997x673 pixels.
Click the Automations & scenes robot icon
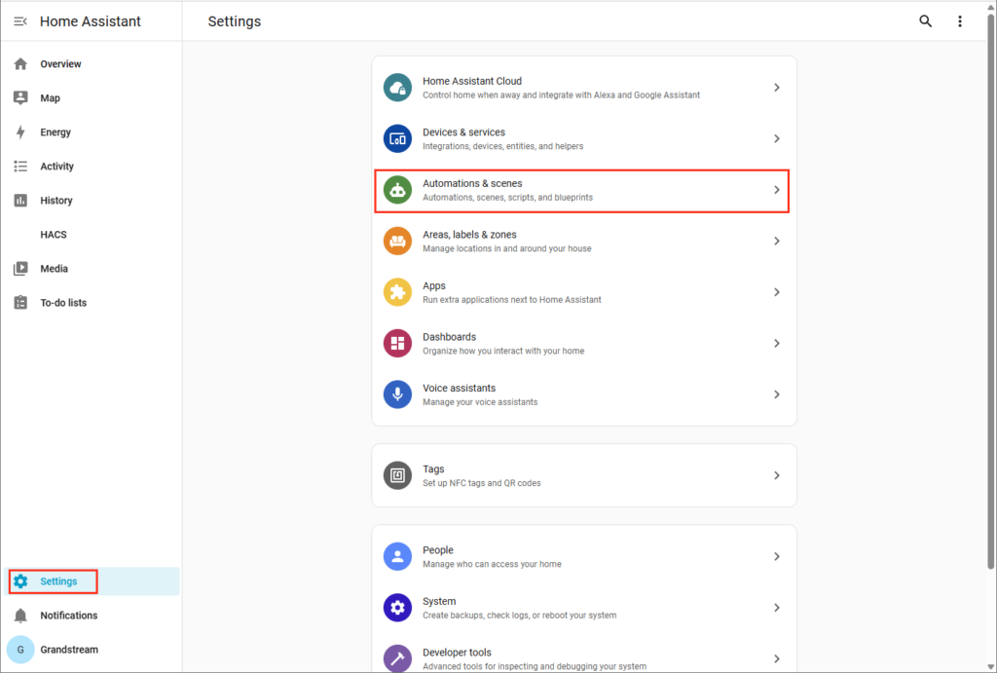397,190
